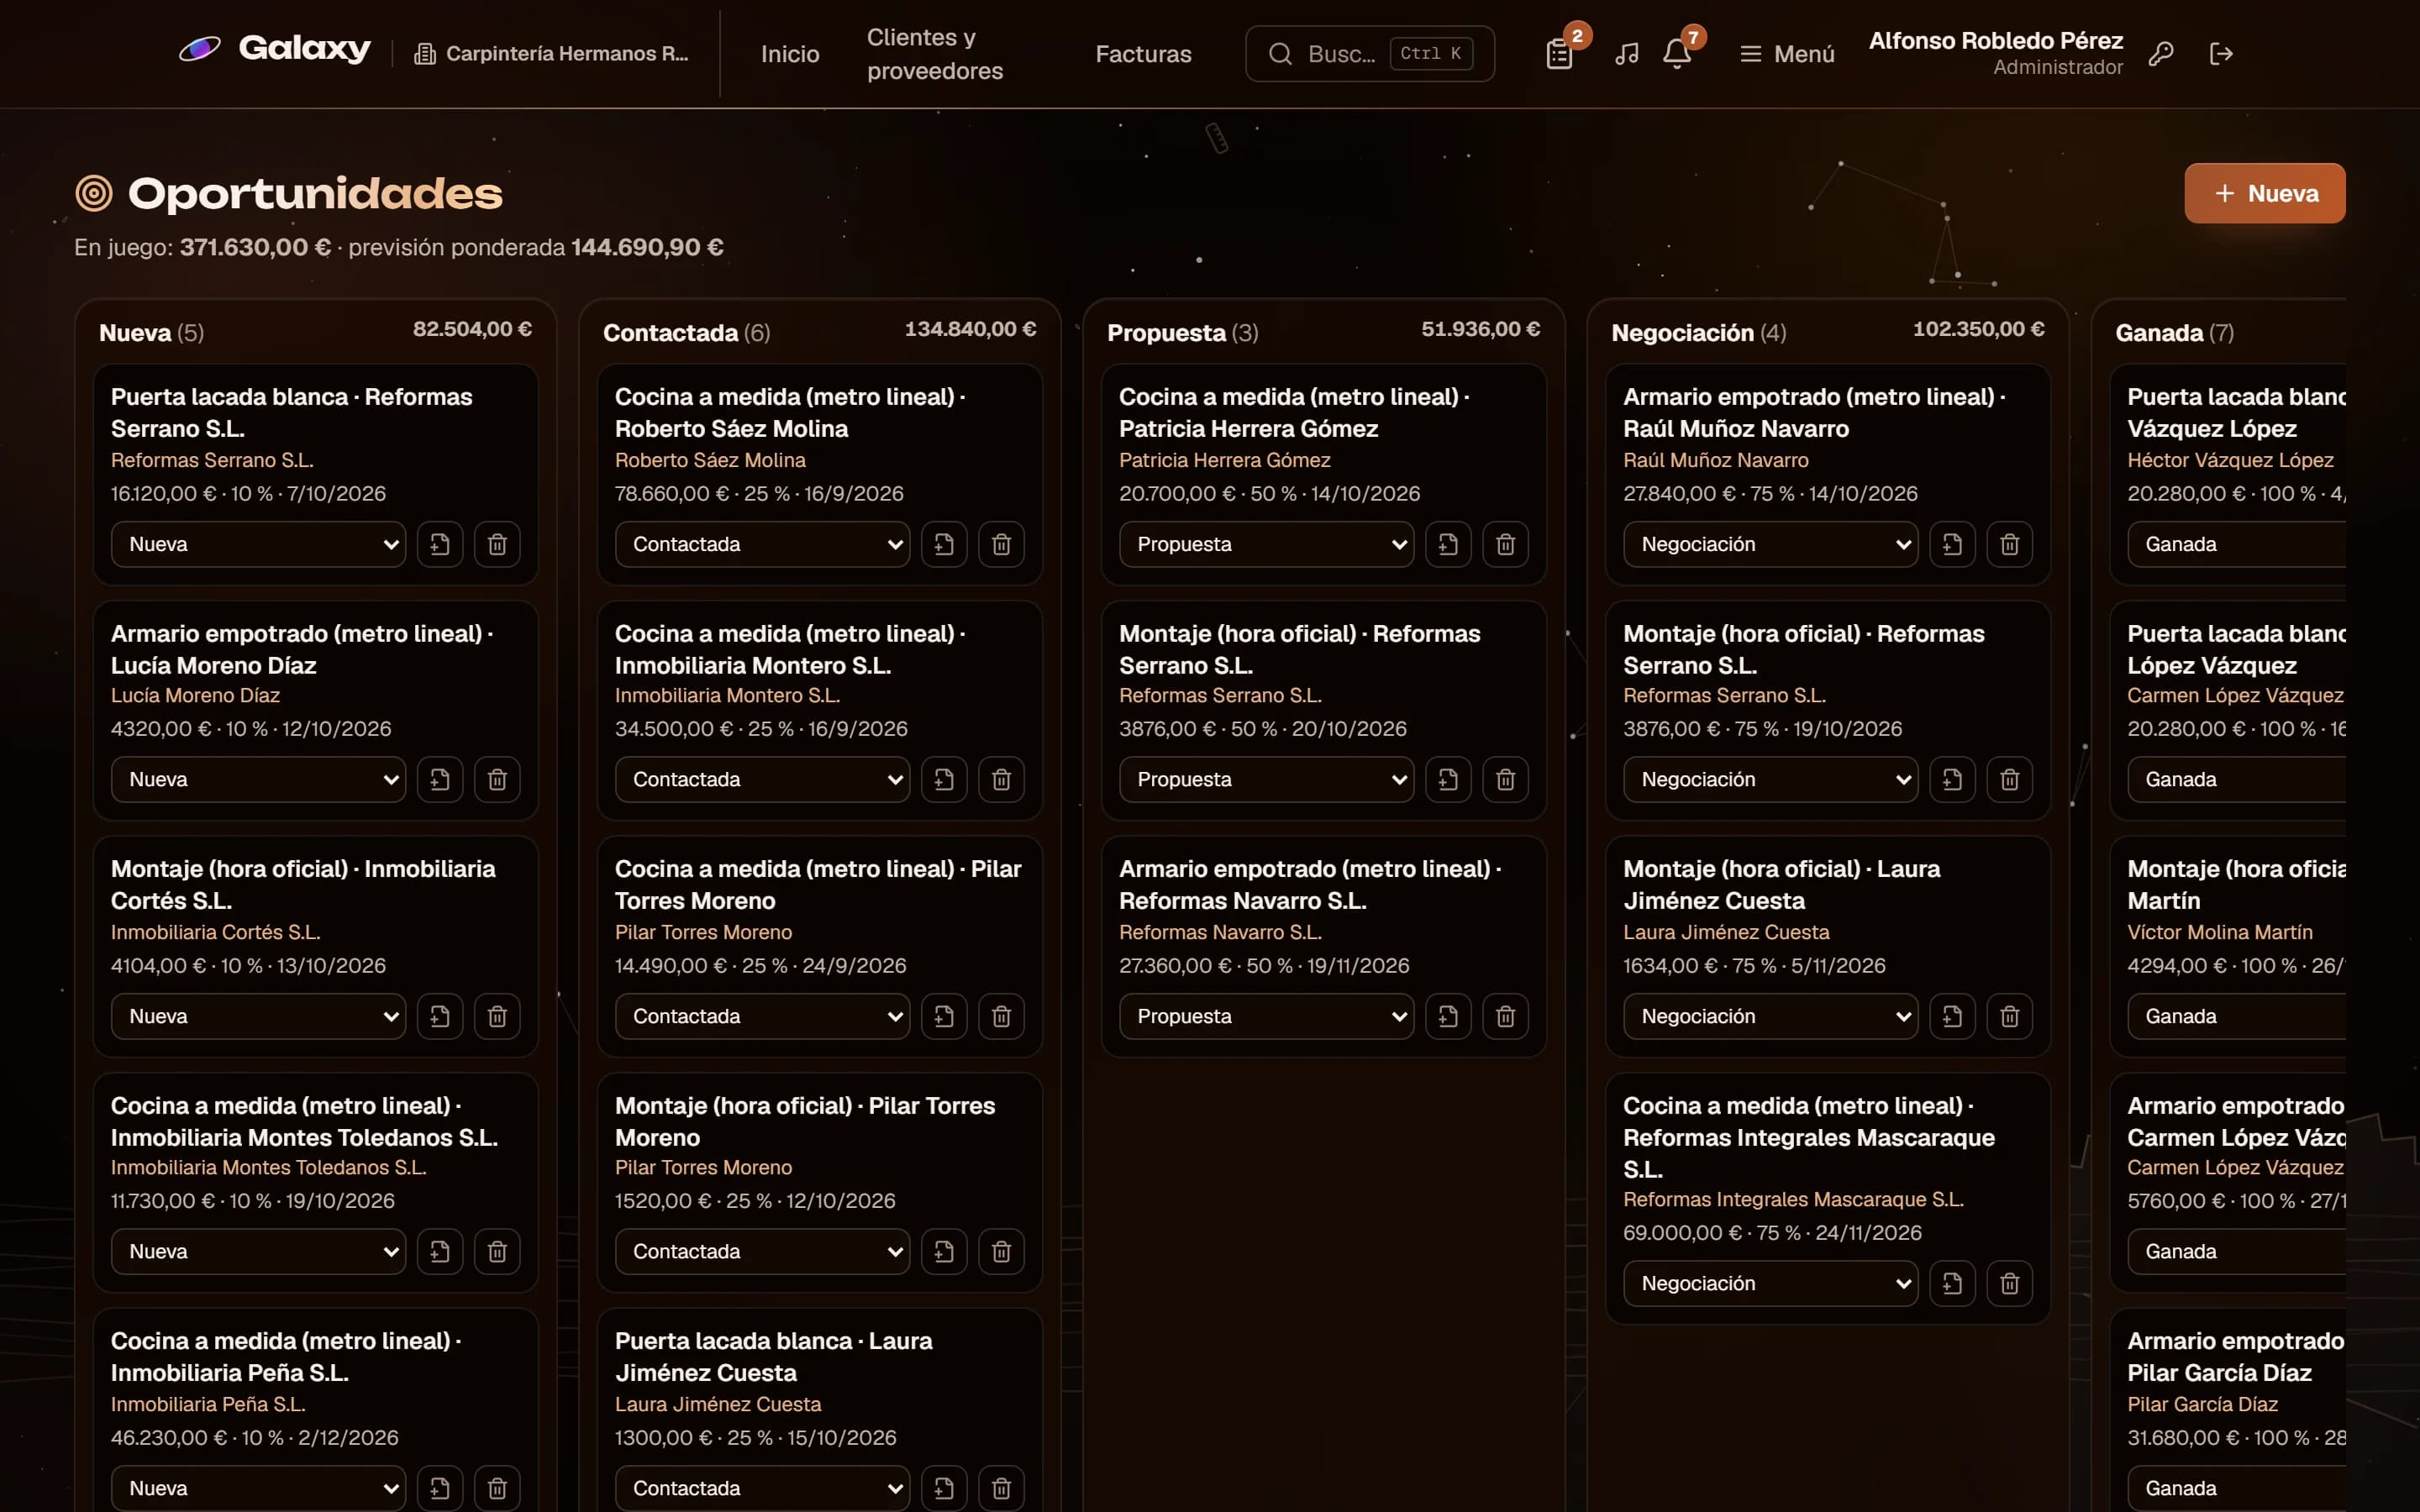Delete the Montaje Pilar Torres Moreno opportunity
Image resolution: width=2420 pixels, height=1512 pixels.
1001,1251
